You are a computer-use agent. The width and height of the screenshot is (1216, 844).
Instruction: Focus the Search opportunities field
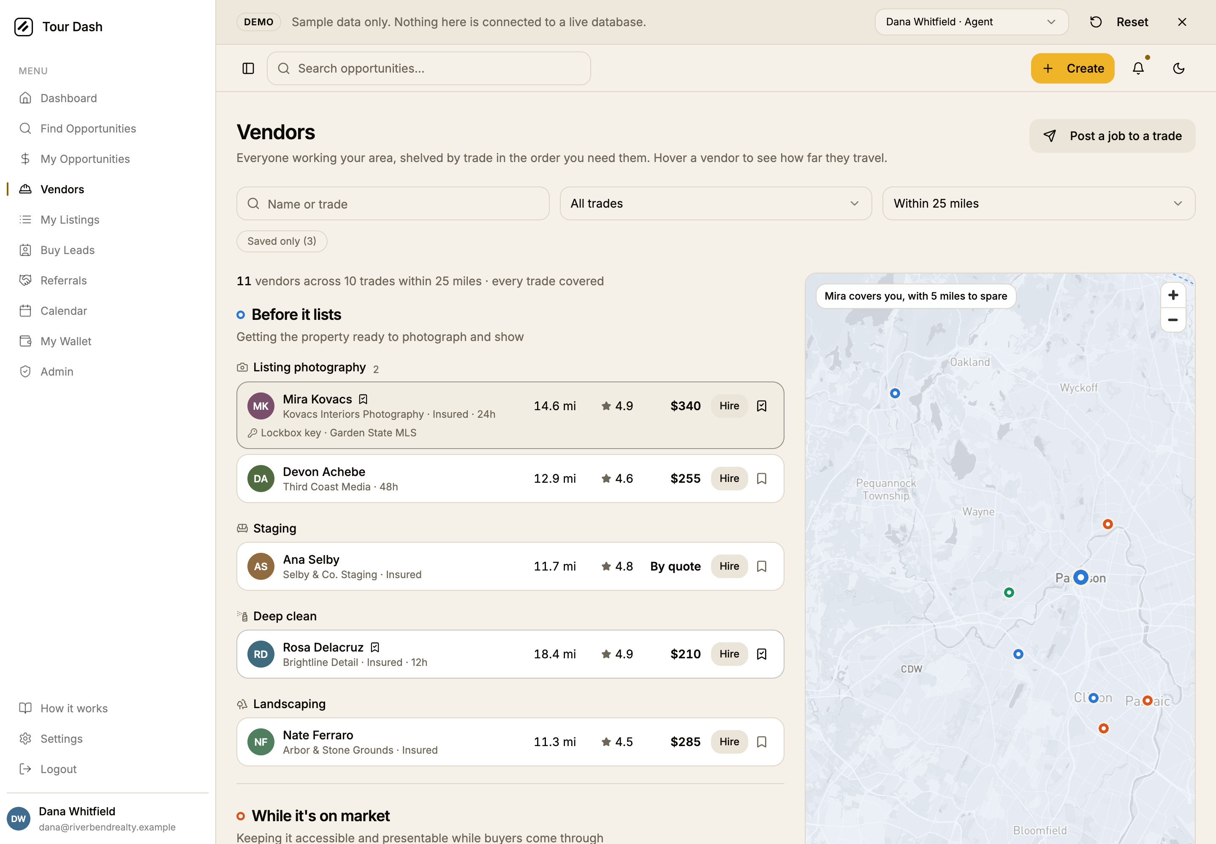click(429, 68)
